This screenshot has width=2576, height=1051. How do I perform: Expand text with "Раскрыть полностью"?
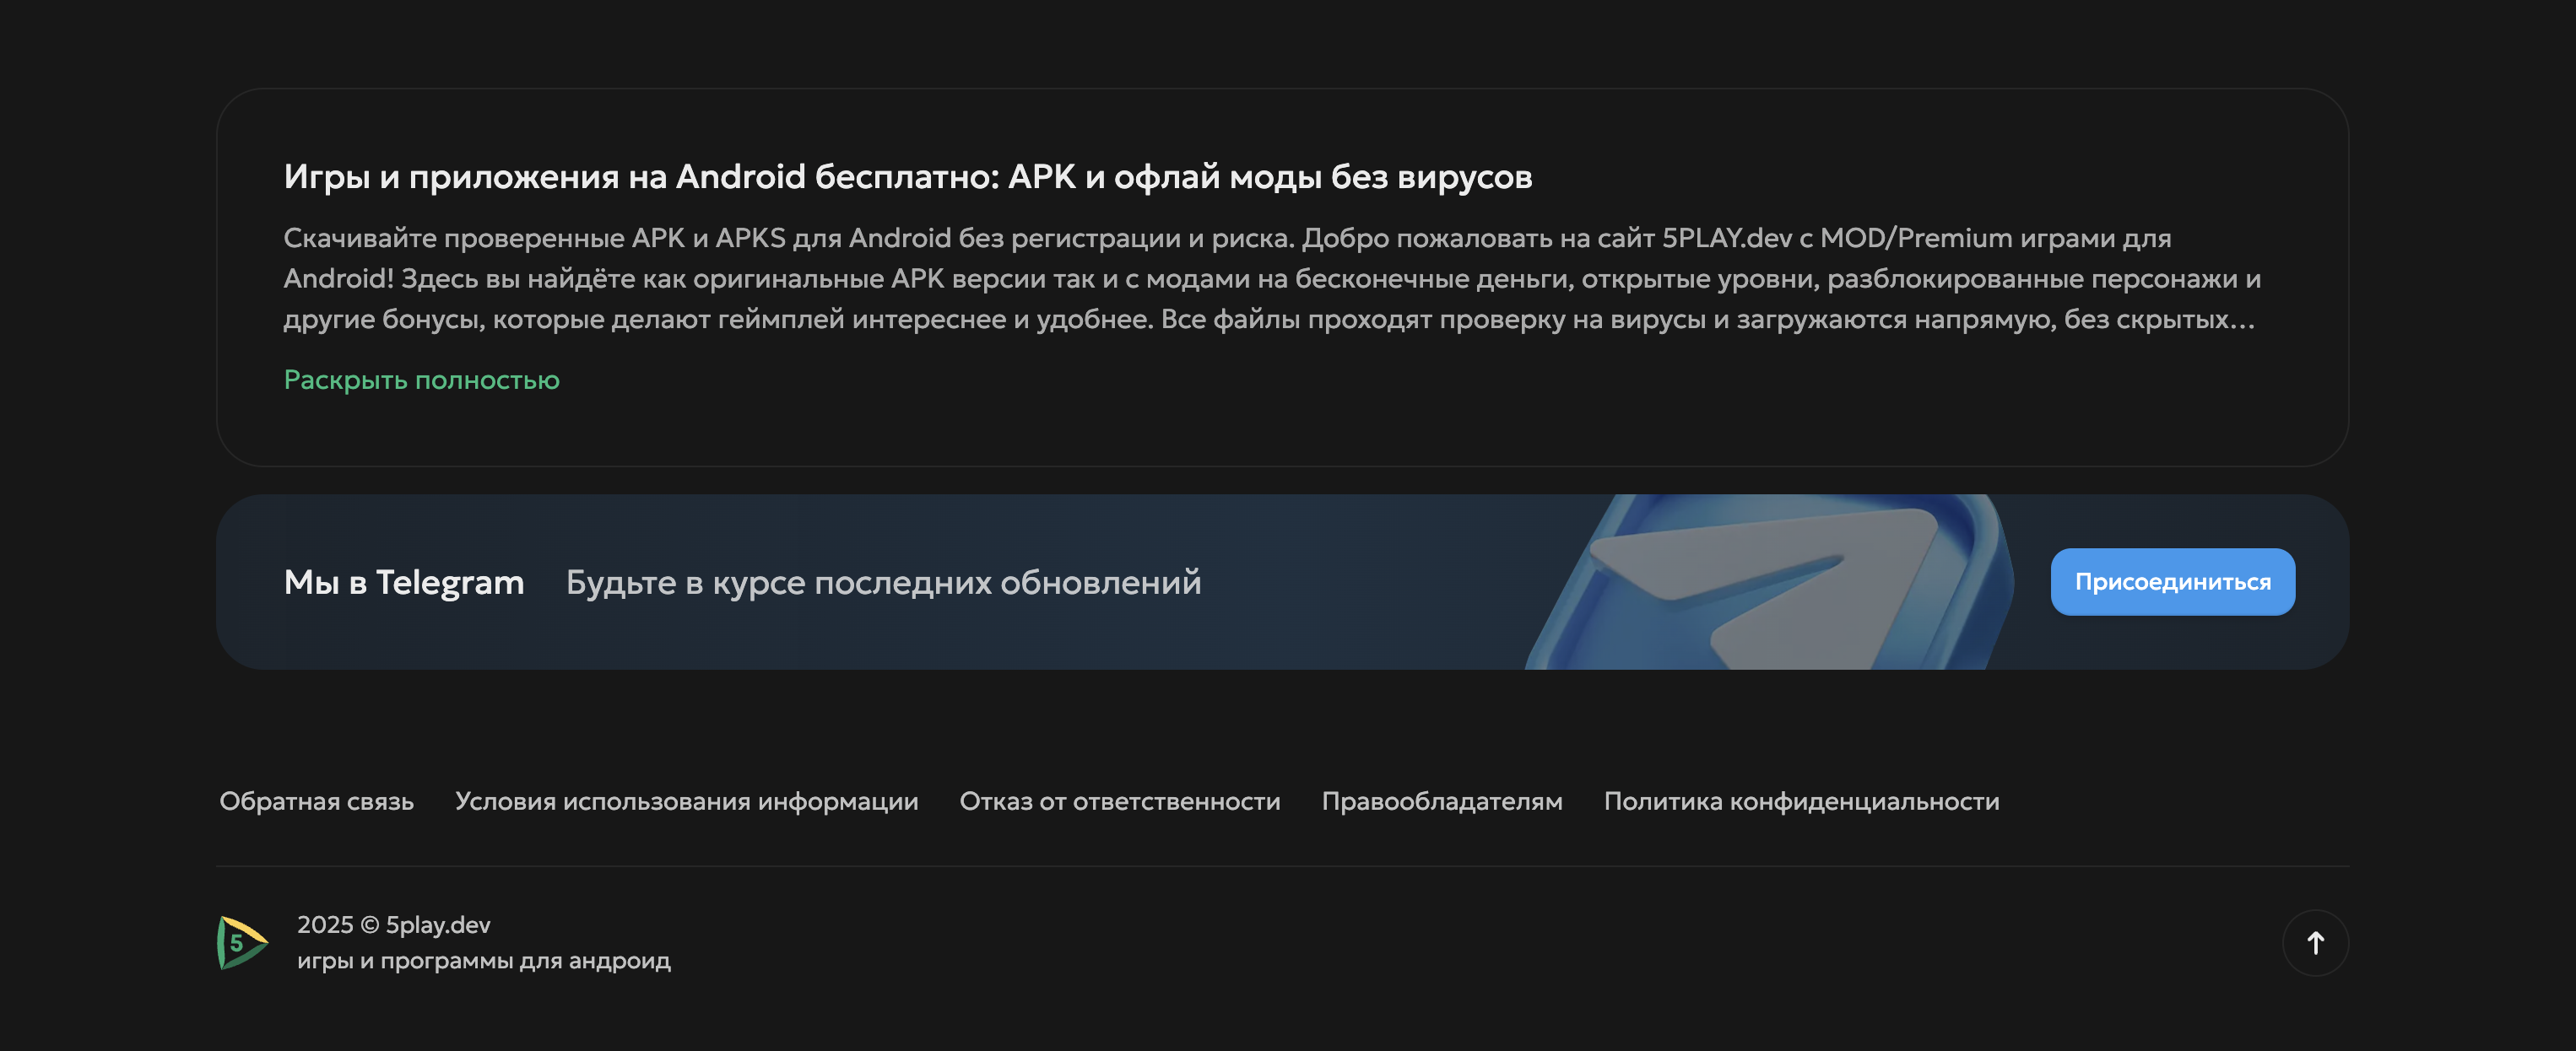click(x=421, y=380)
